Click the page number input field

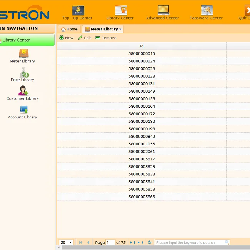coord(110,242)
